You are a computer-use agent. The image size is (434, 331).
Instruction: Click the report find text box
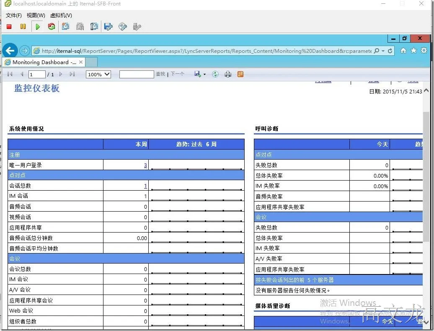click(x=137, y=75)
